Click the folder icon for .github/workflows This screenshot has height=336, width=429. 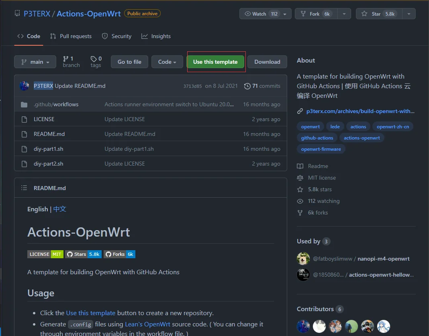pos(24,105)
